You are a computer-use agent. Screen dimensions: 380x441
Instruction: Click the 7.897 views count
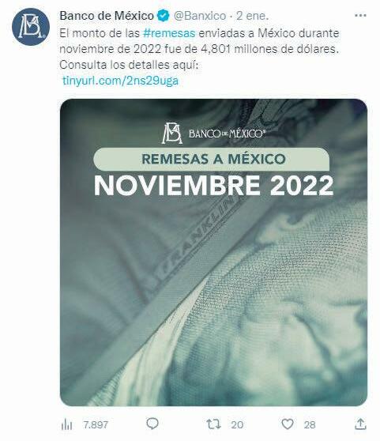[96, 424]
